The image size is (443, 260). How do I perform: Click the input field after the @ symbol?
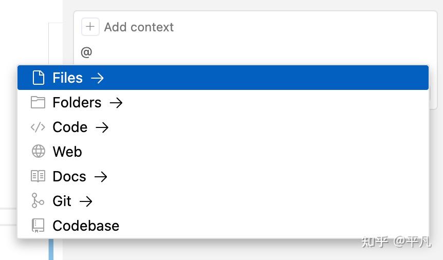tap(206, 52)
